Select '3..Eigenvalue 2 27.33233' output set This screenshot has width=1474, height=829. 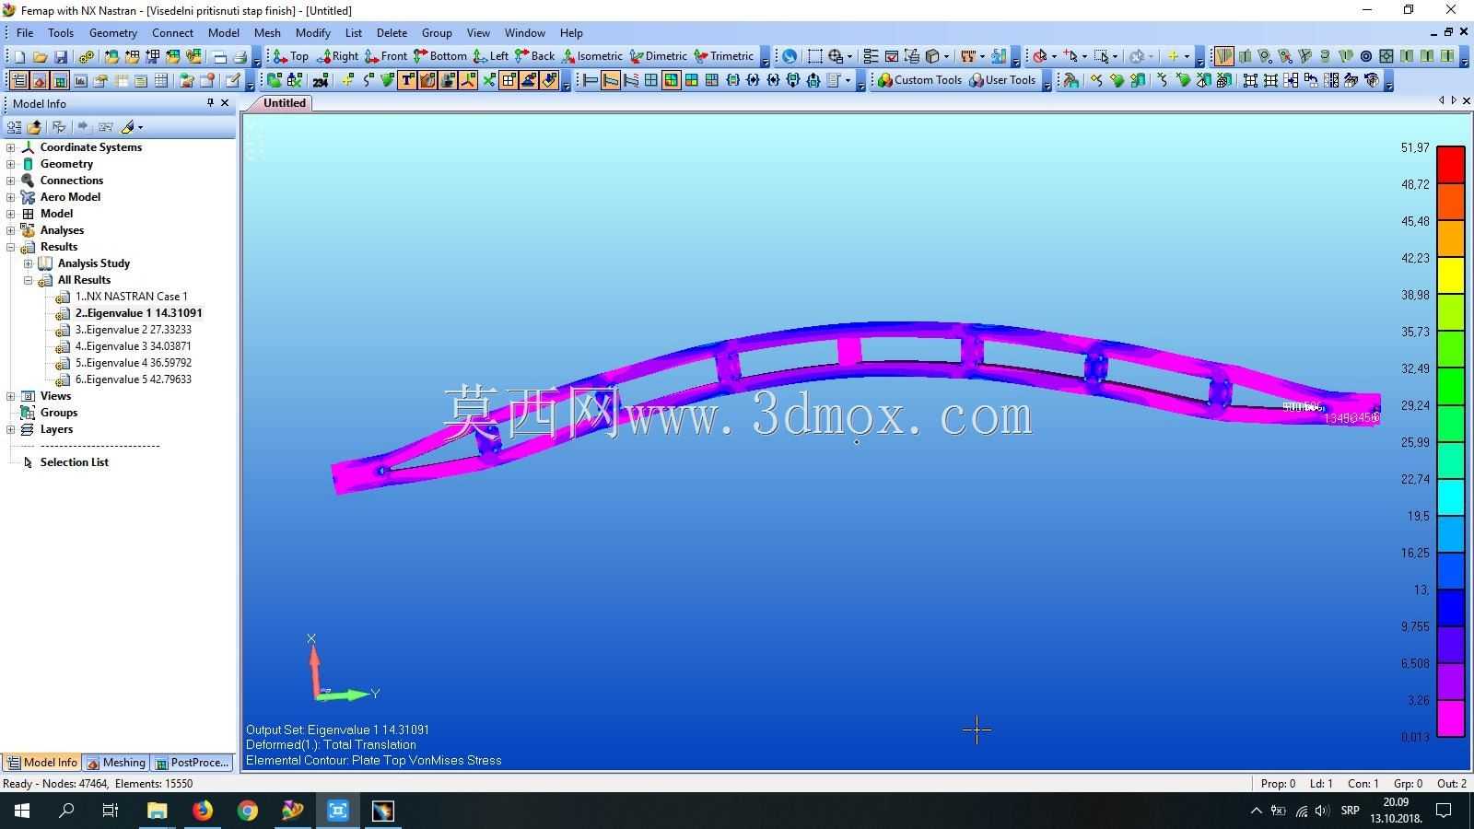(x=134, y=330)
